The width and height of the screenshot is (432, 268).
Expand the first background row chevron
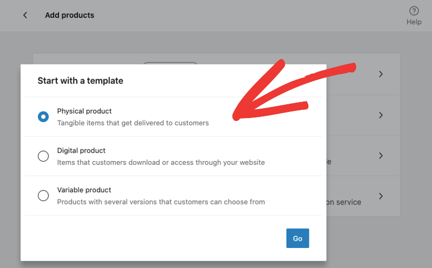(x=381, y=74)
